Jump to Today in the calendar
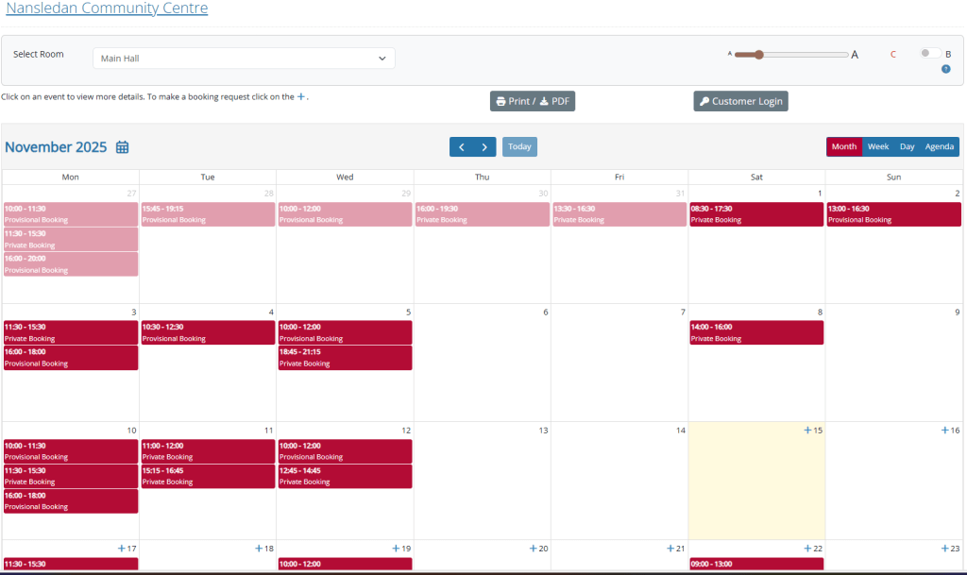Screen dimensions: 967x575 point(519,147)
